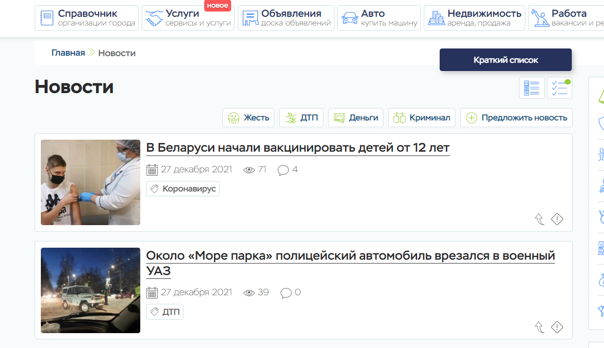The image size is (604, 348).
Task: Click the share arrow on the police car article
Action: (x=540, y=327)
